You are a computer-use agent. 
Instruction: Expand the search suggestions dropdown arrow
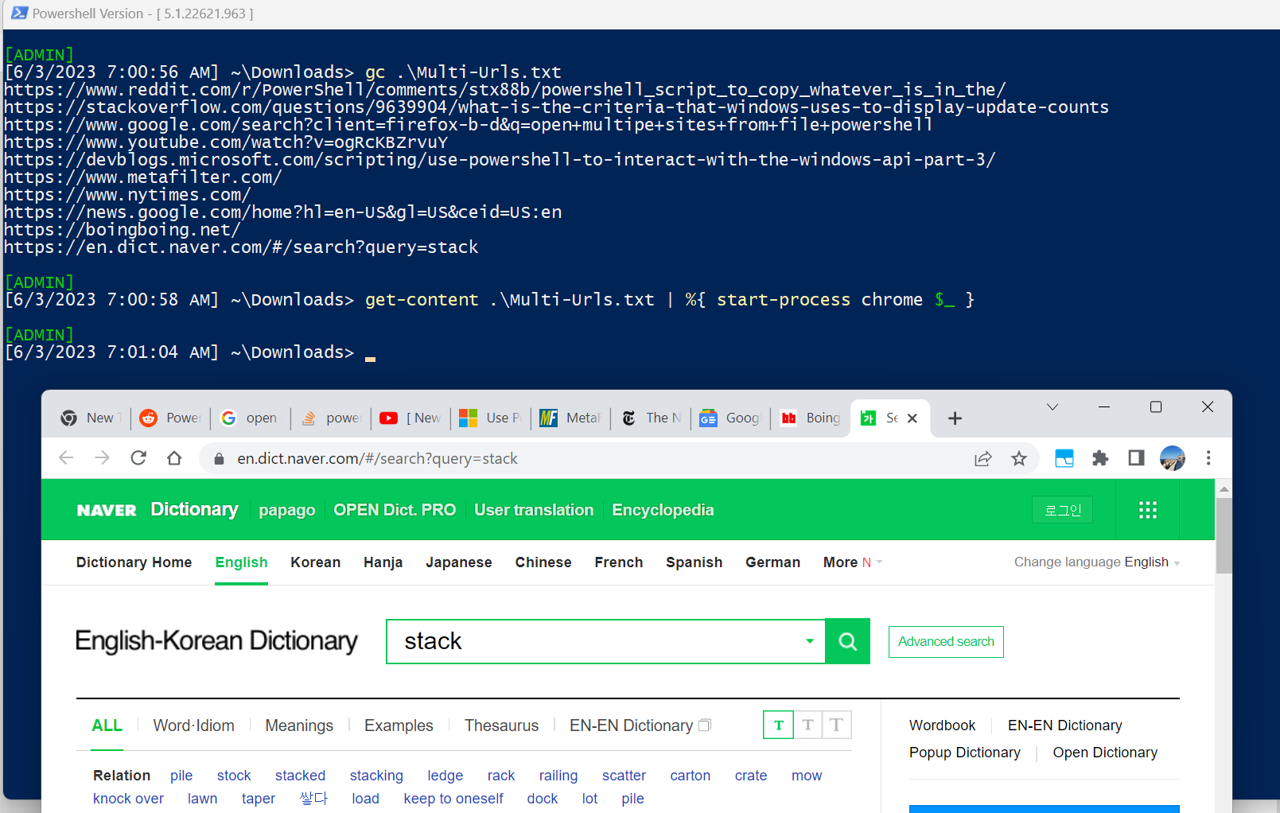(810, 641)
